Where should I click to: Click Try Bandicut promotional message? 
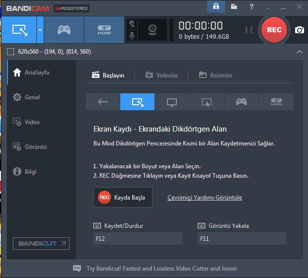pyautogui.click(x=162, y=269)
